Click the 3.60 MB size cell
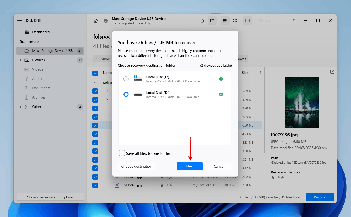 (248, 151)
